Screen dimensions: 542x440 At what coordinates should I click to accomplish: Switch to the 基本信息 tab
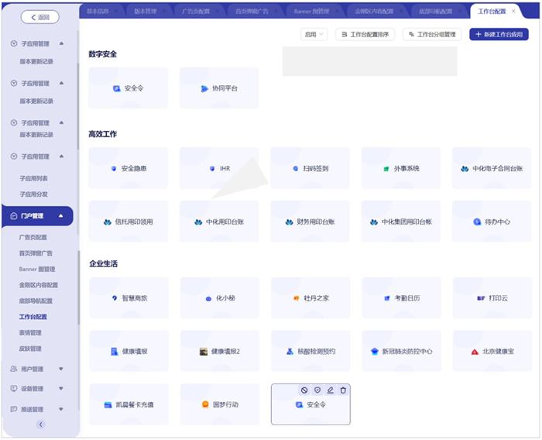(98, 12)
